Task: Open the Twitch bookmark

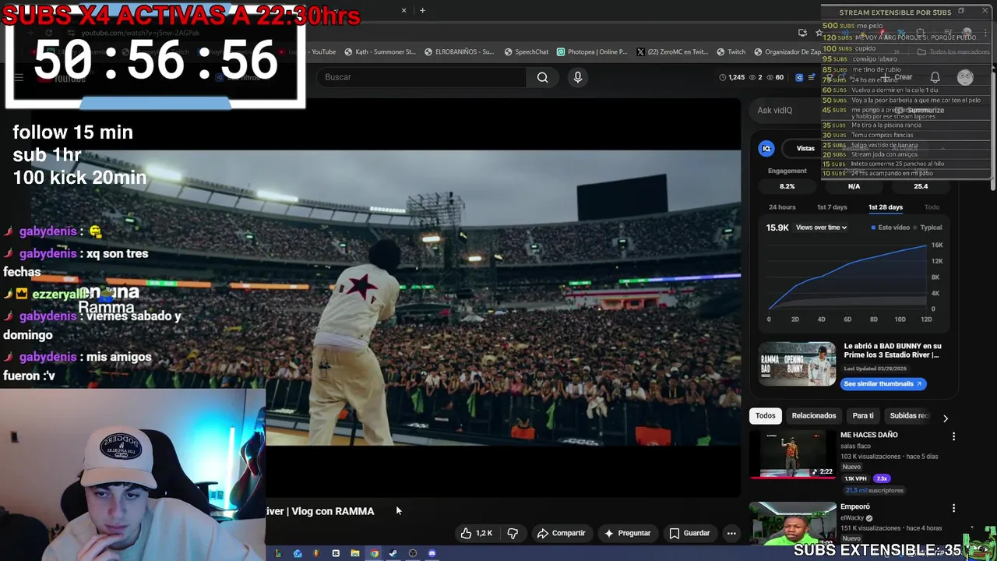Action: tap(731, 52)
